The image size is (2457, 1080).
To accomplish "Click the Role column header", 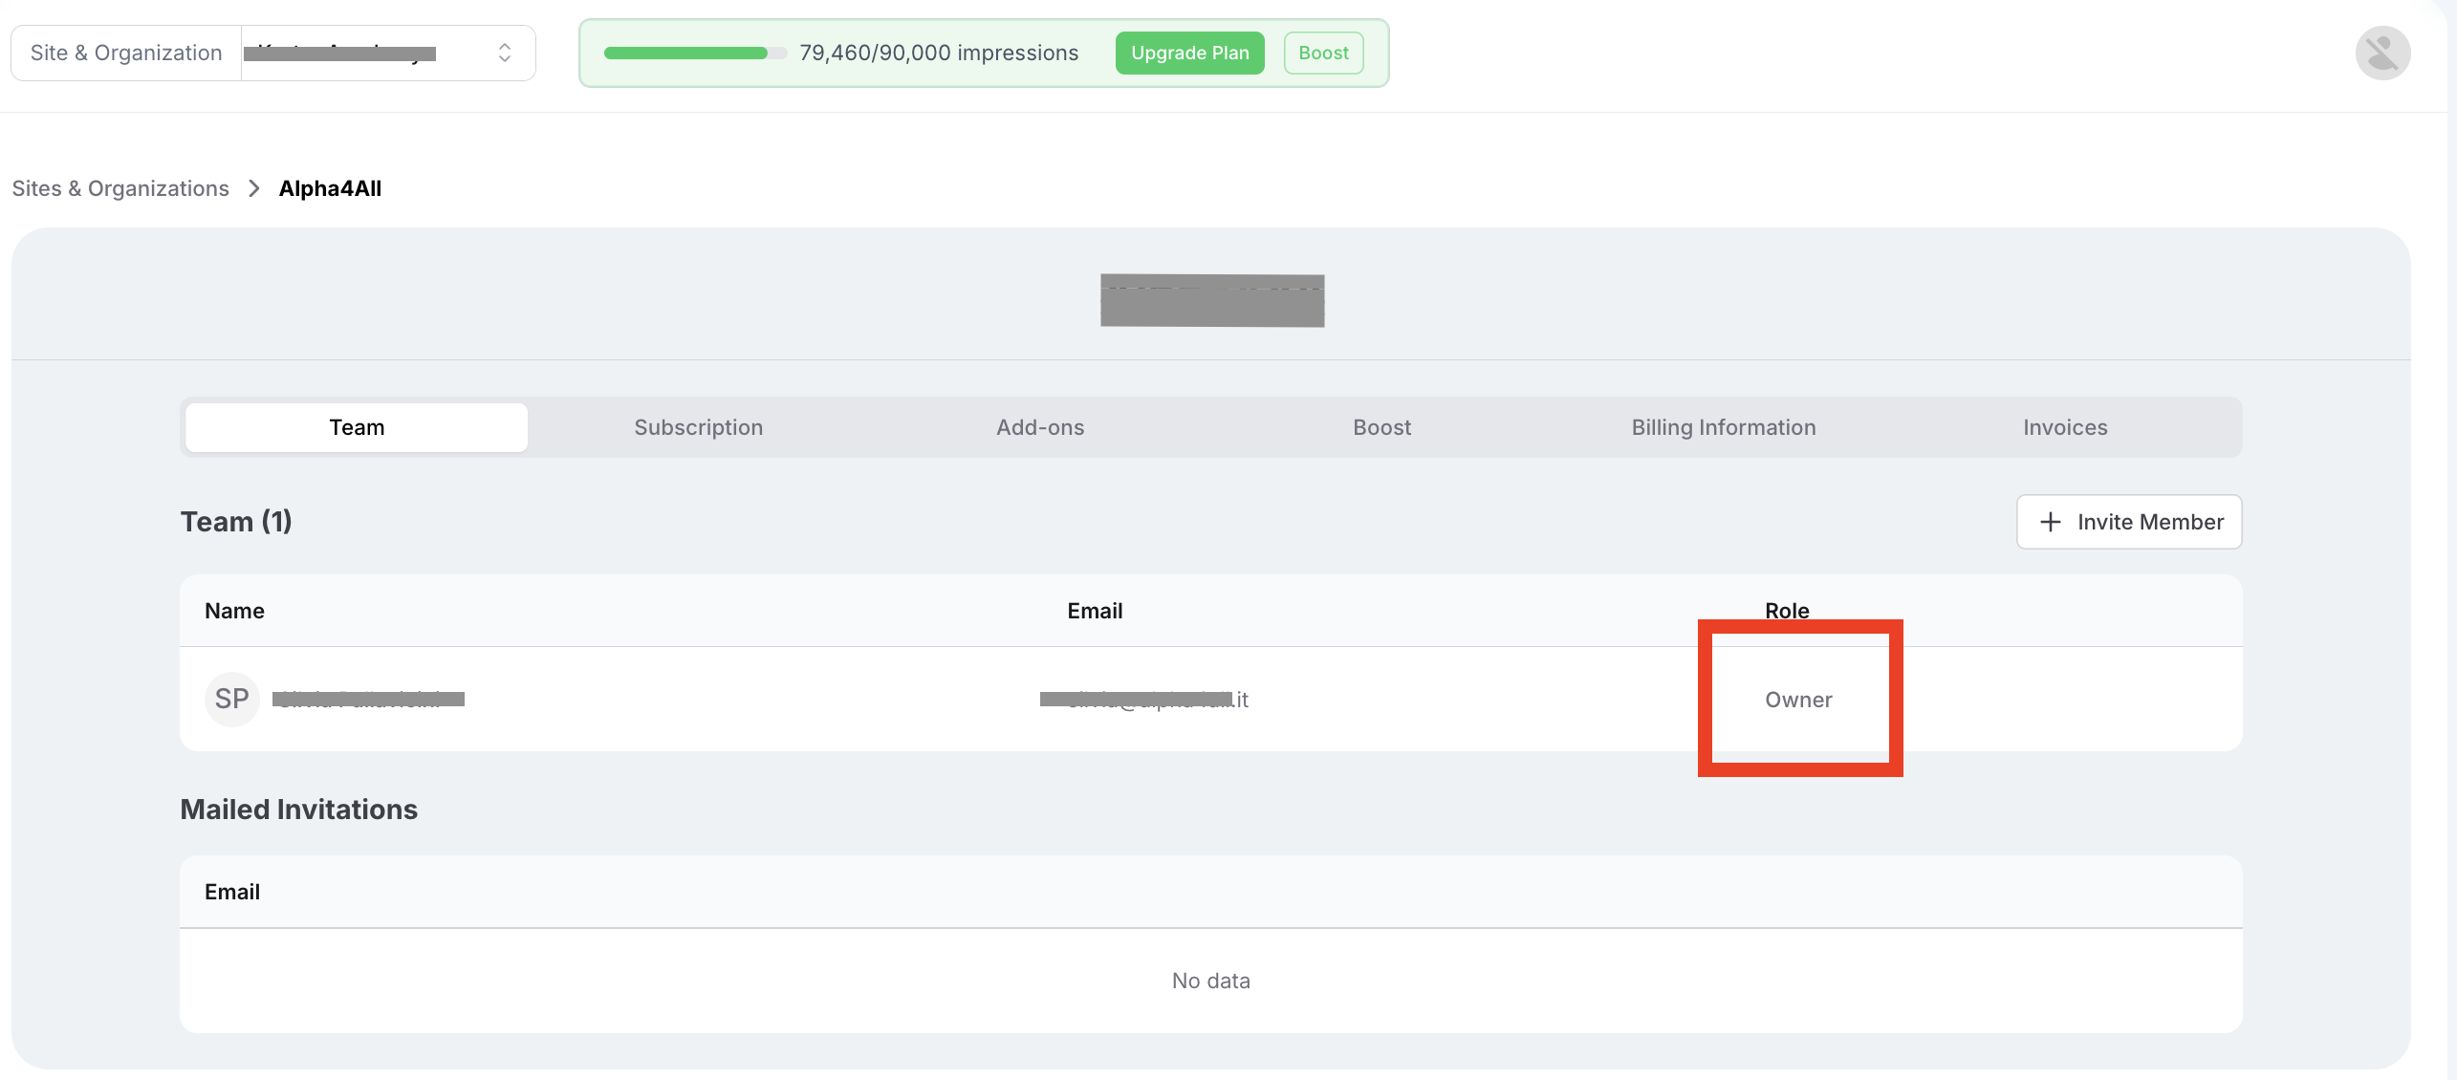I will click(1786, 611).
